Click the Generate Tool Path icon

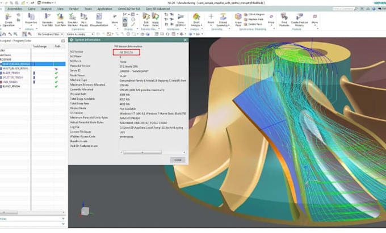47,20
